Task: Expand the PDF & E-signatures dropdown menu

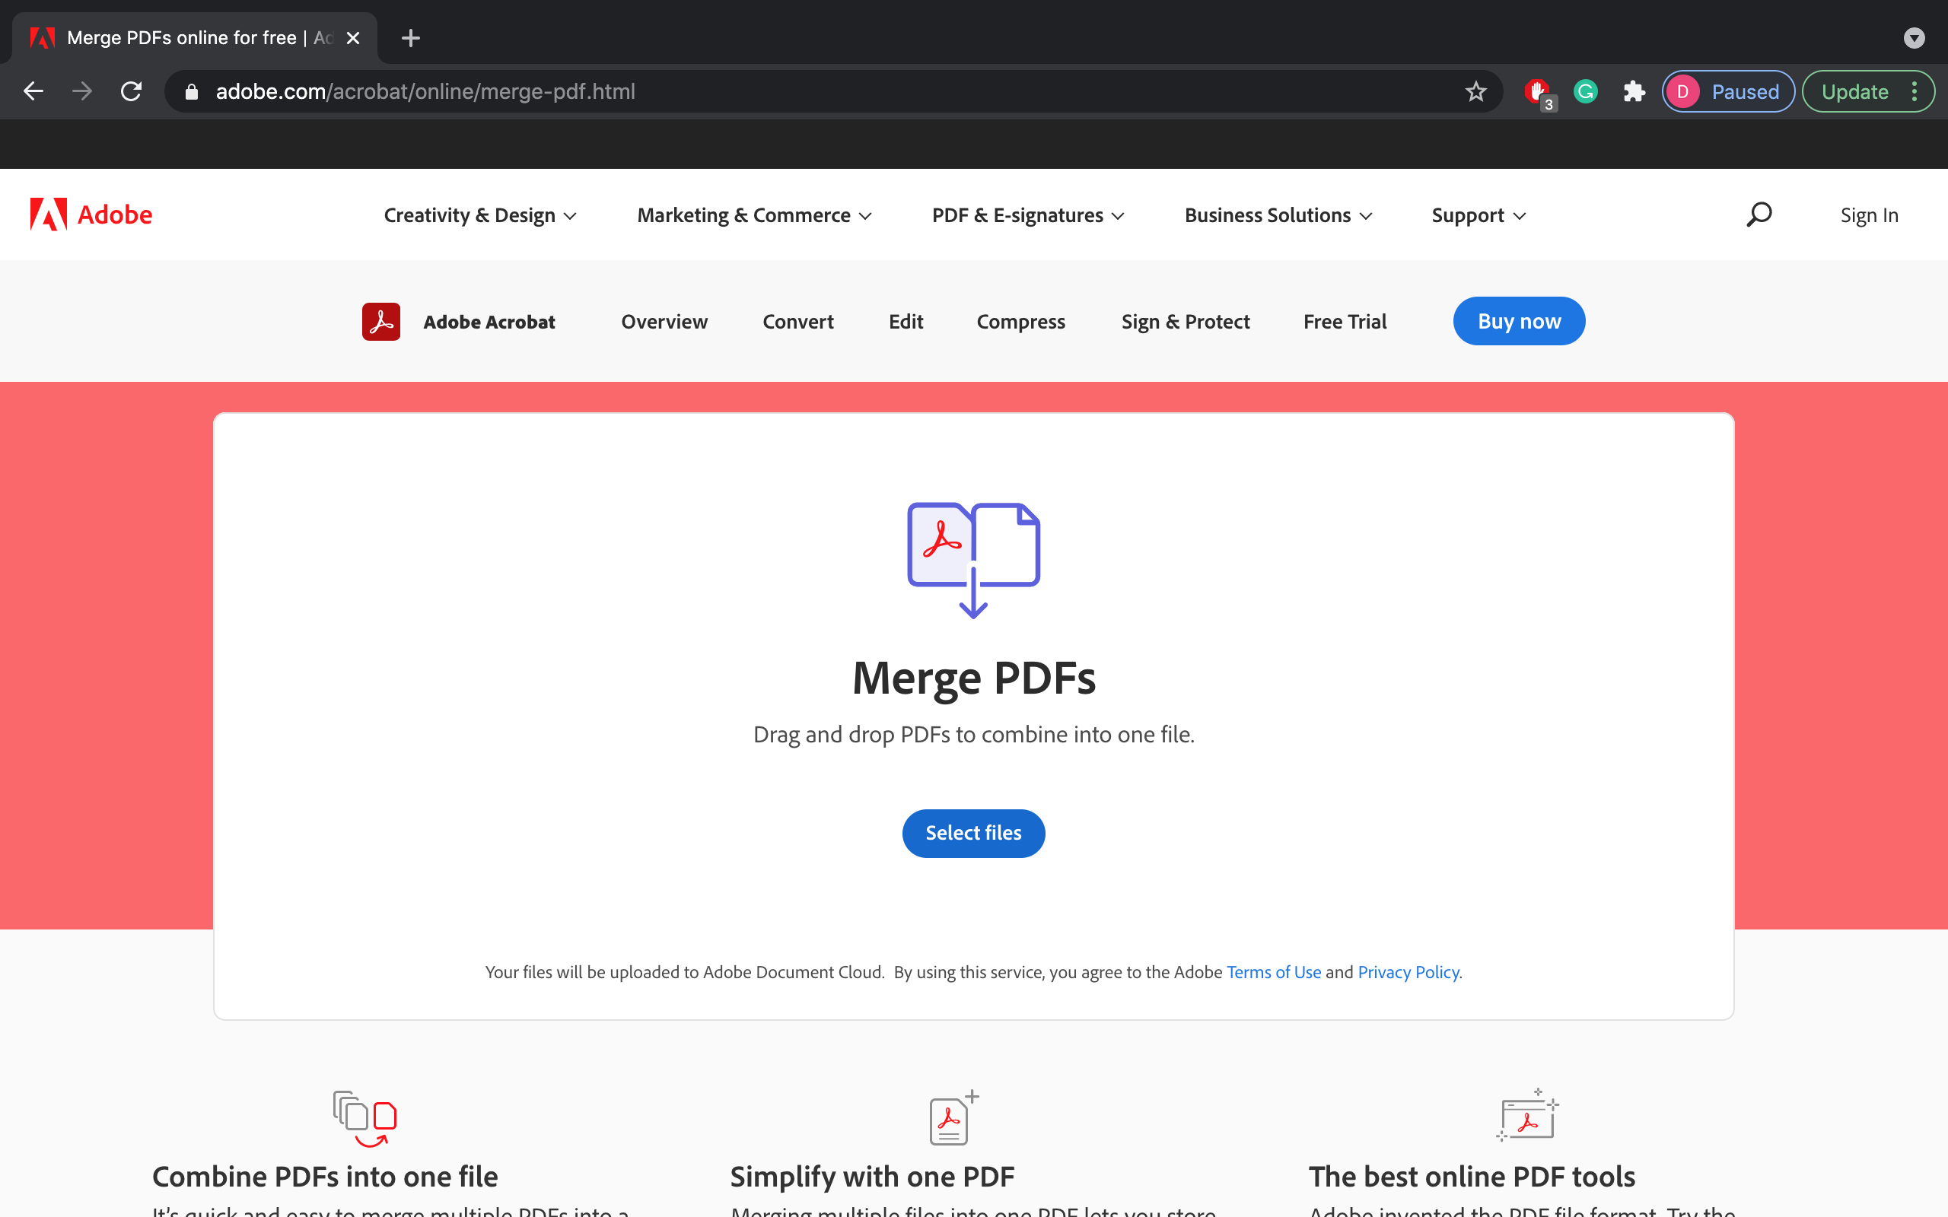Action: 1027,214
